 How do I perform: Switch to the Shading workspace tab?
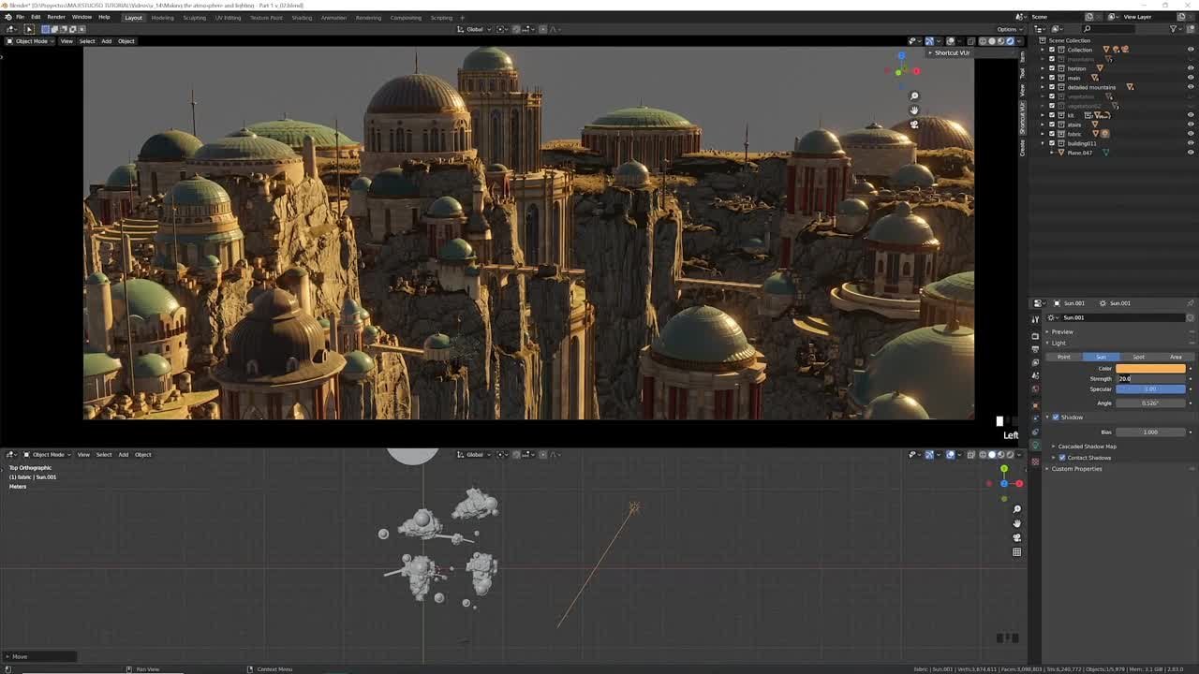(302, 17)
